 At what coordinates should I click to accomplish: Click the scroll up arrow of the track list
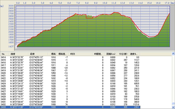pos(173,54)
